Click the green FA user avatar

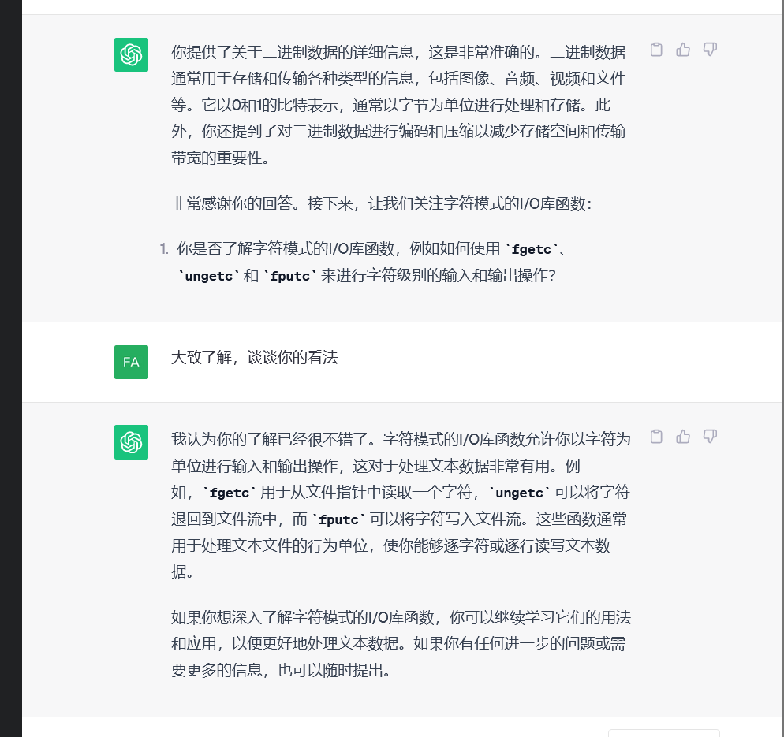(x=131, y=362)
